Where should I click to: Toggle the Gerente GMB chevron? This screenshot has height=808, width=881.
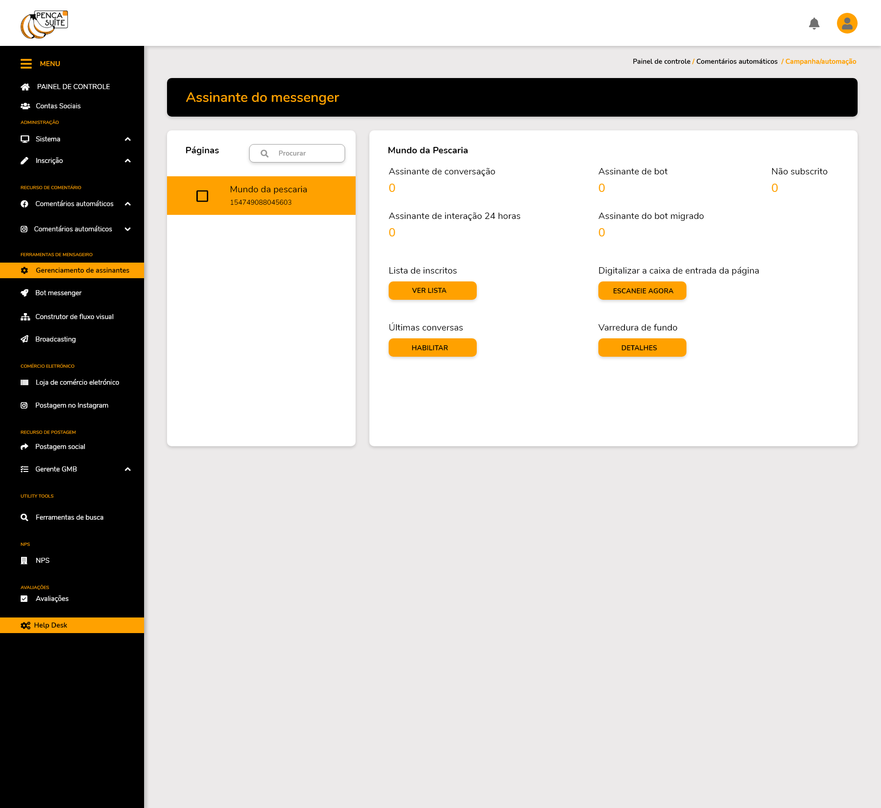[128, 469]
